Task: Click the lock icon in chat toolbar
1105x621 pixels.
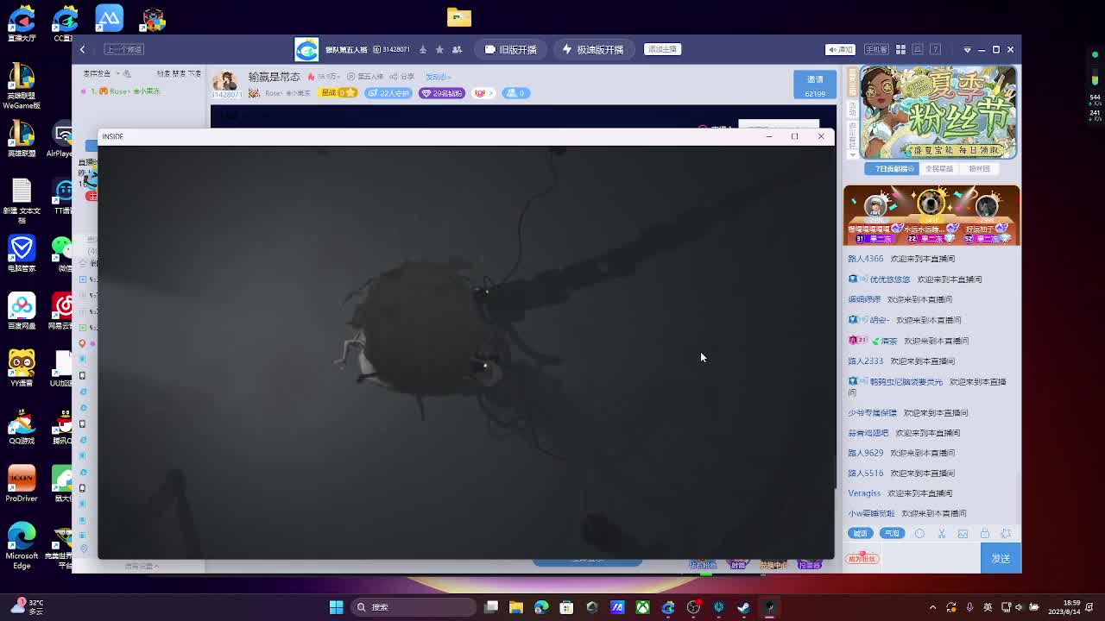Action: (x=984, y=533)
